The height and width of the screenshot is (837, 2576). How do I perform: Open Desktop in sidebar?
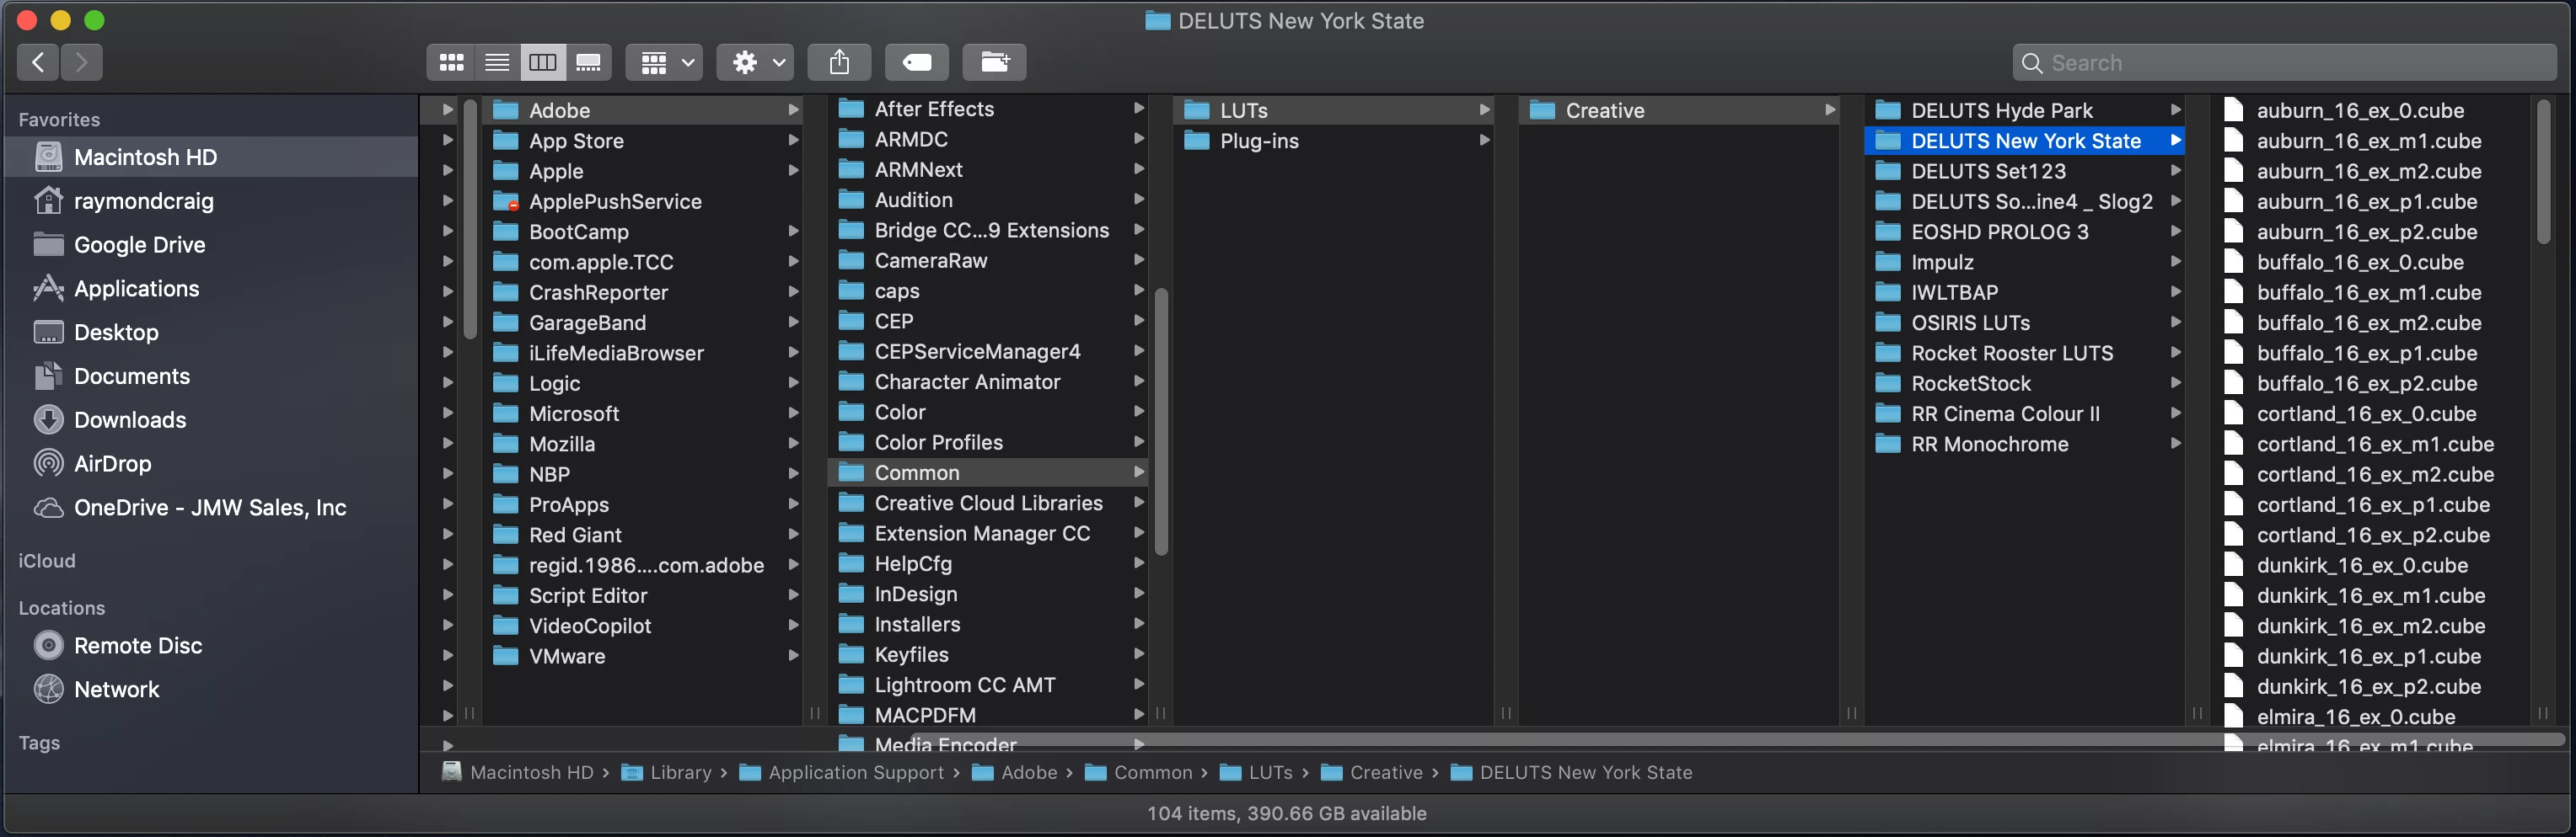[211, 333]
